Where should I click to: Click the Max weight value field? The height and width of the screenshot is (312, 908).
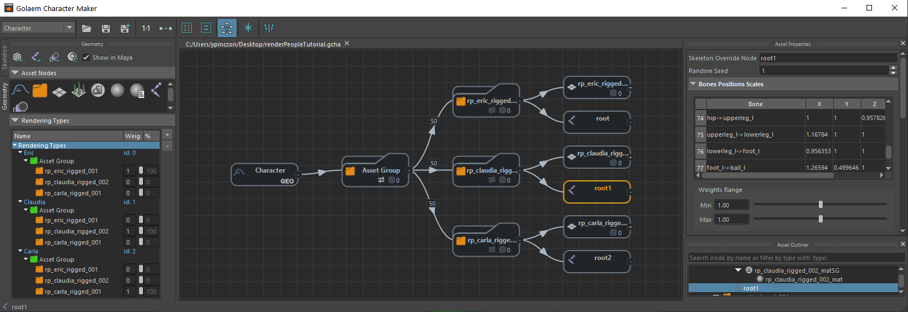point(732,219)
